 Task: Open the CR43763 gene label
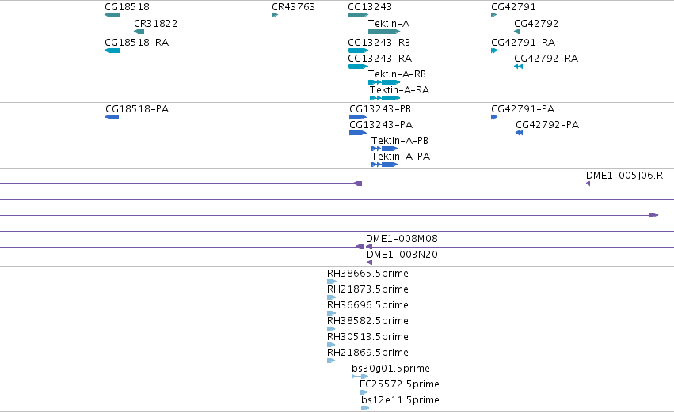click(x=294, y=7)
